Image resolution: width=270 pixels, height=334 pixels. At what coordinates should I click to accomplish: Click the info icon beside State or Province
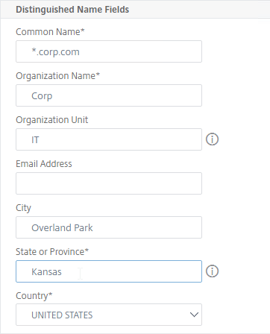tap(212, 271)
